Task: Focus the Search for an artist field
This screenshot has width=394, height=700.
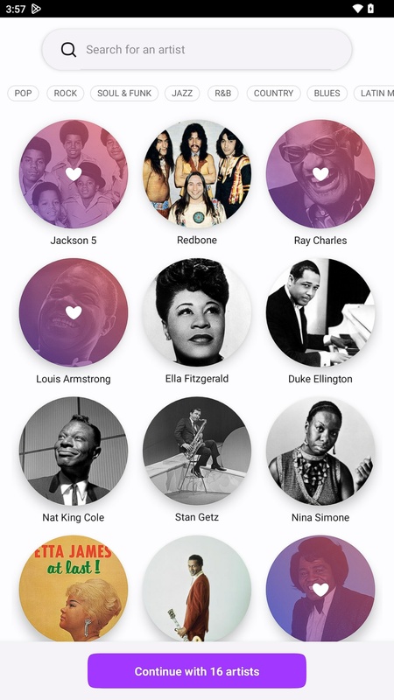Action: pos(197,50)
